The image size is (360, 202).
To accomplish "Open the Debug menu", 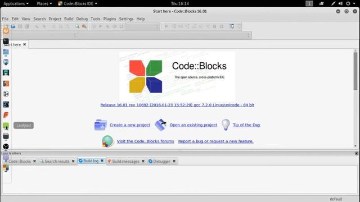I will (x=82, y=19).
